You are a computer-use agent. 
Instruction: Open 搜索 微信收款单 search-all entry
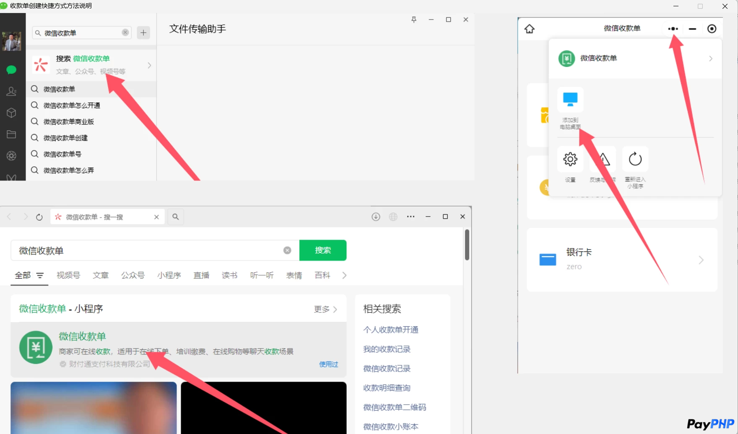(x=91, y=65)
